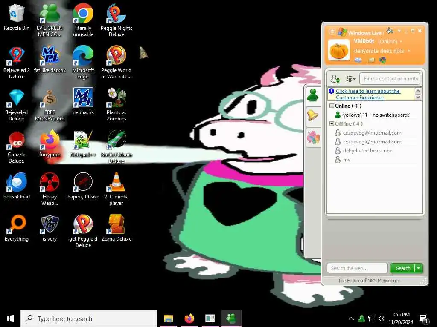Open the Show menu arrow in title bar

point(399,31)
